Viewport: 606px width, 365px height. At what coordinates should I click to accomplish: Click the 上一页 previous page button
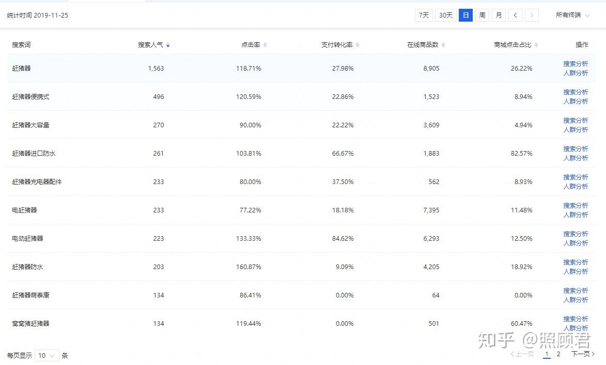(x=522, y=354)
